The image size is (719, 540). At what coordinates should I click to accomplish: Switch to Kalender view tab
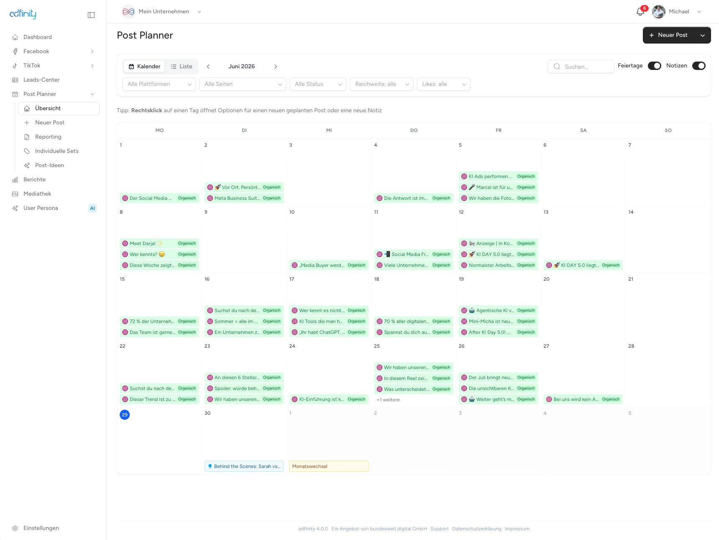144,67
